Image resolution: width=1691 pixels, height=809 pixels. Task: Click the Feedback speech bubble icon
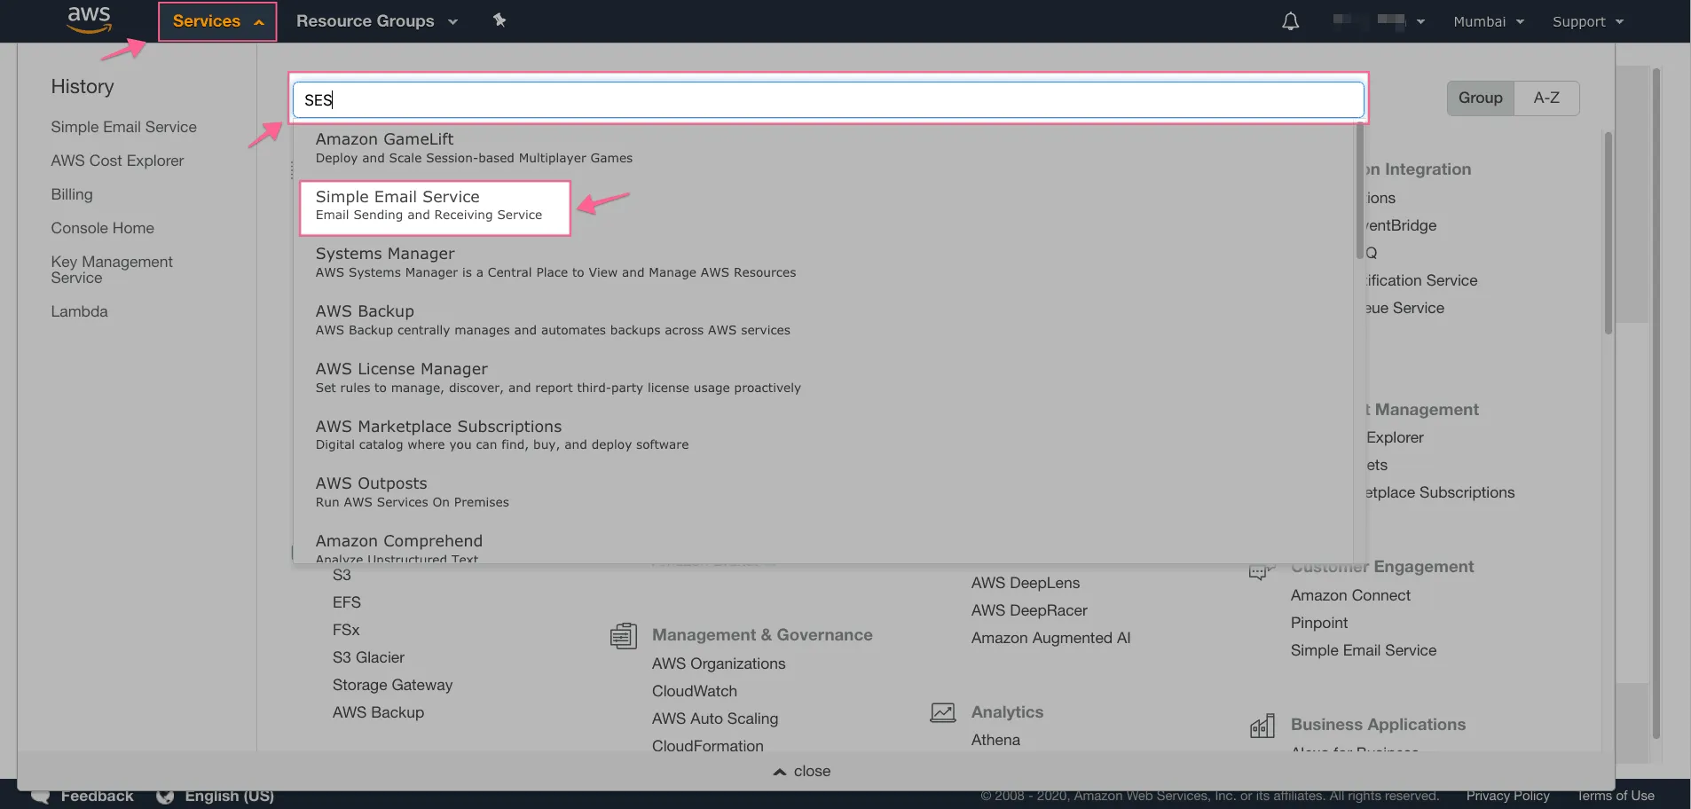(x=40, y=796)
